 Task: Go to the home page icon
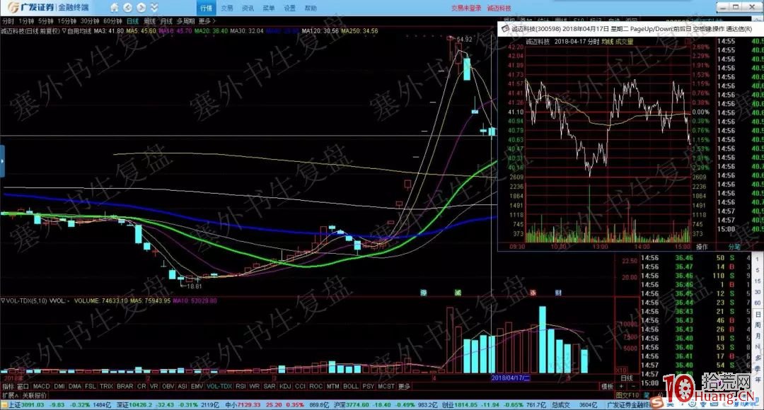[x=115, y=8]
